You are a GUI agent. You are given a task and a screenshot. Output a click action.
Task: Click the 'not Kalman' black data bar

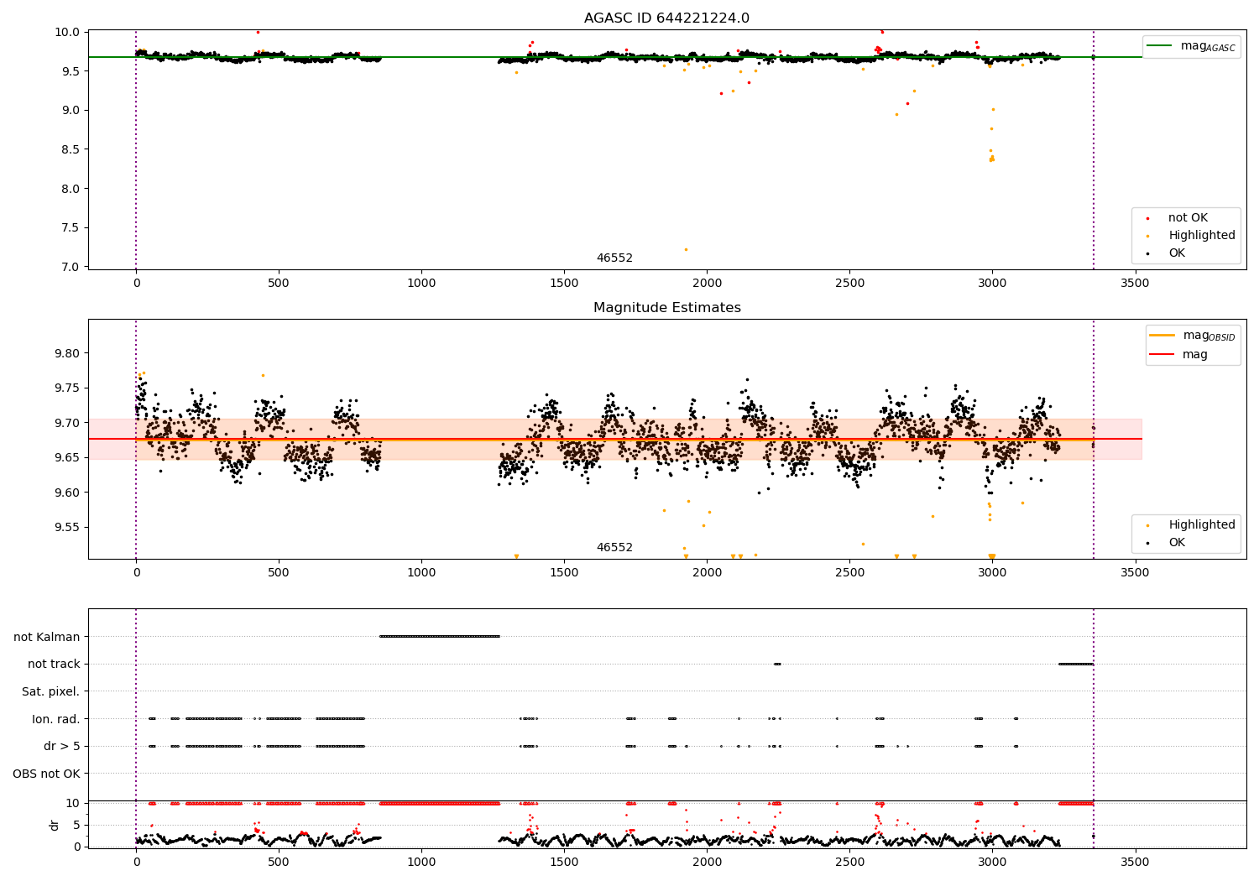click(440, 637)
